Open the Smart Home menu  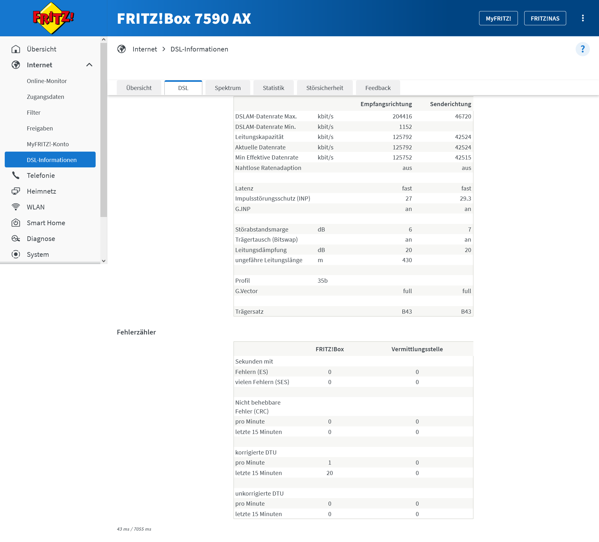click(x=46, y=223)
